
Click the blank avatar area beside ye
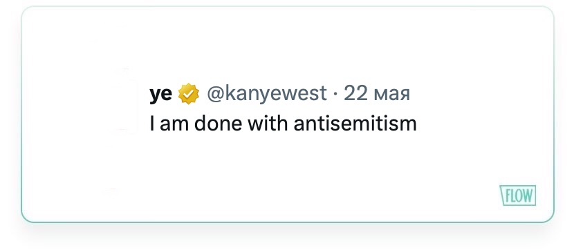[125, 101]
